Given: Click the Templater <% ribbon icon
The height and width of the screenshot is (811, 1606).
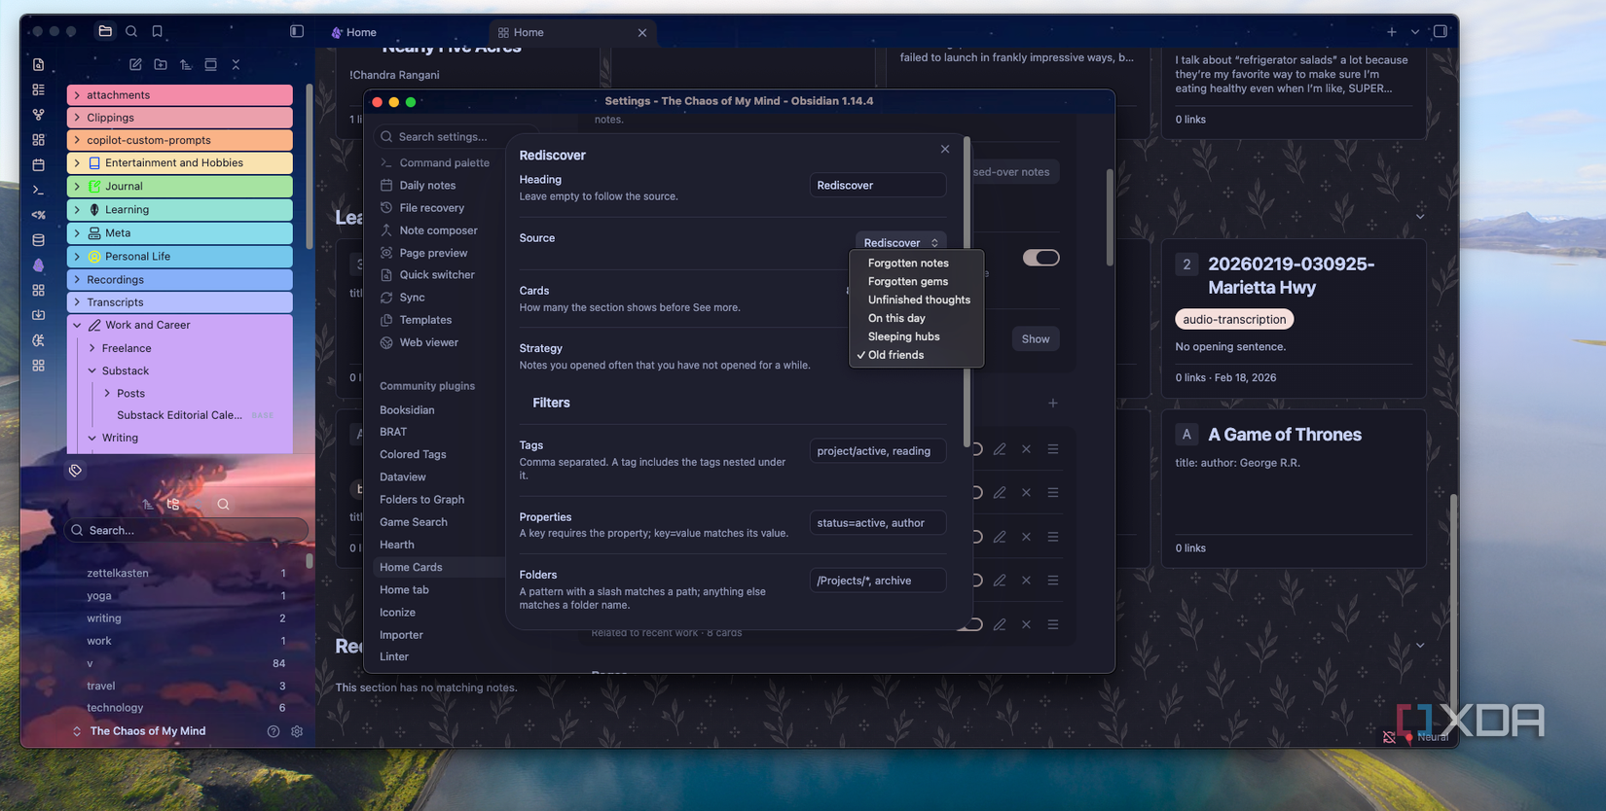Looking at the screenshot, I should click(38, 215).
